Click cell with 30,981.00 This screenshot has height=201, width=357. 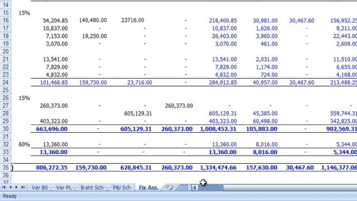pyautogui.click(x=266, y=21)
